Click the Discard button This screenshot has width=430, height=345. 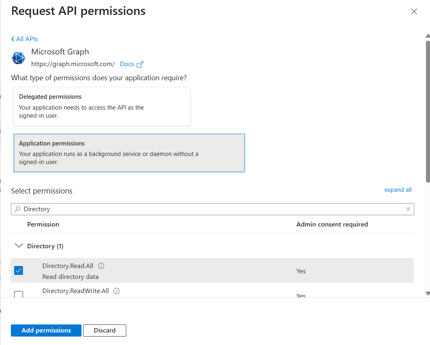click(x=104, y=330)
